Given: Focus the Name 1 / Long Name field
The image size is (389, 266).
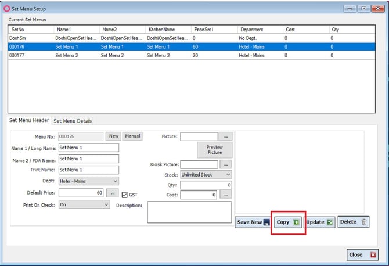Looking at the screenshot, I should (x=89, y=148).
